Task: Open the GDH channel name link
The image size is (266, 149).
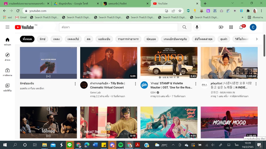Action: pyautogui.click(x=153, y=92)
